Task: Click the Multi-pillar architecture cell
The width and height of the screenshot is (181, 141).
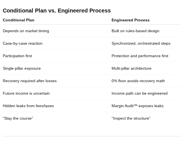Action: click(x=132, y=68)
